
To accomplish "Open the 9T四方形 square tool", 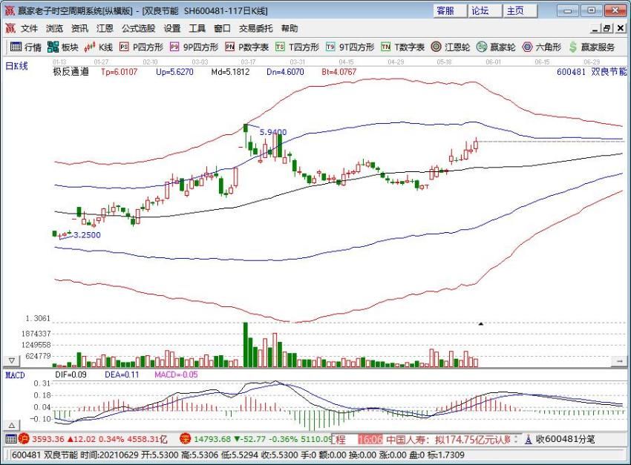I will [x=330, y=47].
